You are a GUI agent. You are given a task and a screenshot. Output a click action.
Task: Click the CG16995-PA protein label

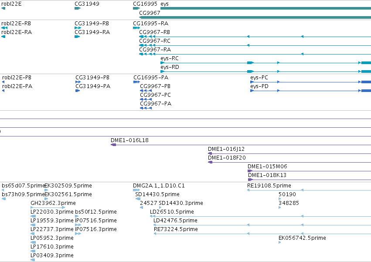click(151, 78)
